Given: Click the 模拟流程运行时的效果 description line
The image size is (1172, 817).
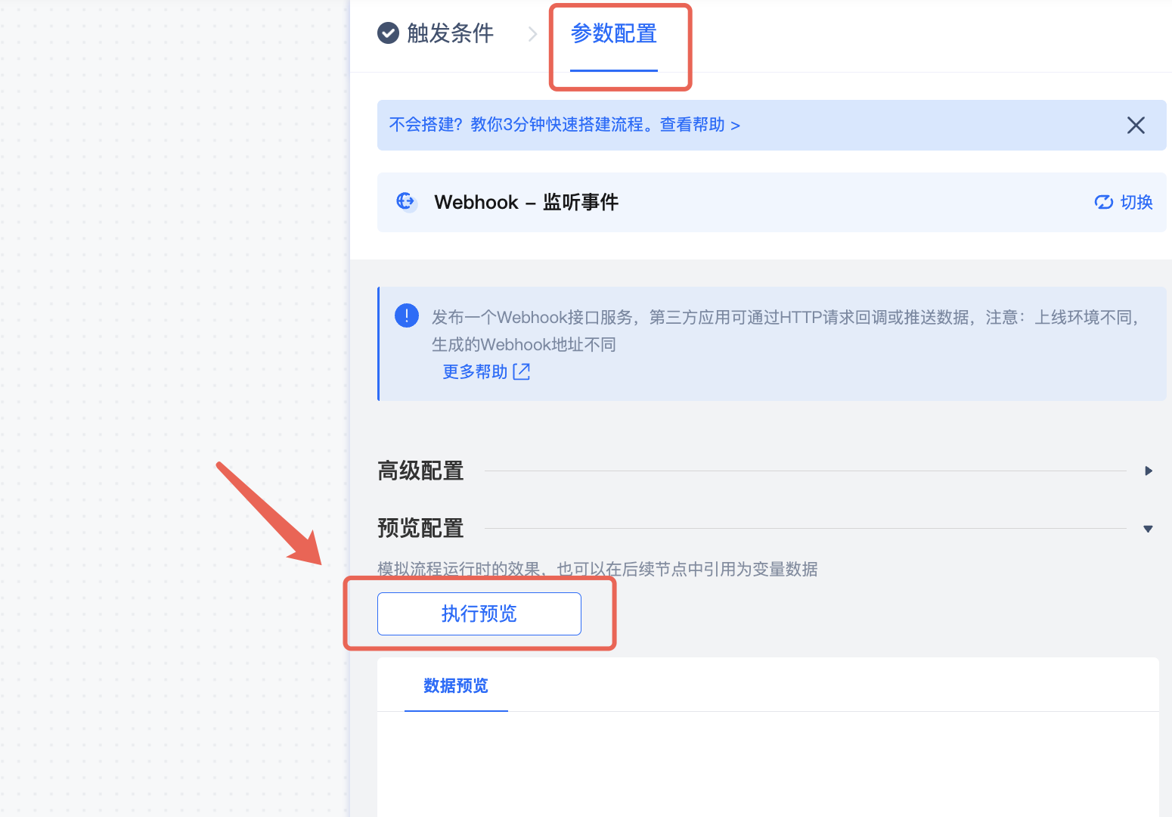Looking at the screenshot, I should (597, 569).
